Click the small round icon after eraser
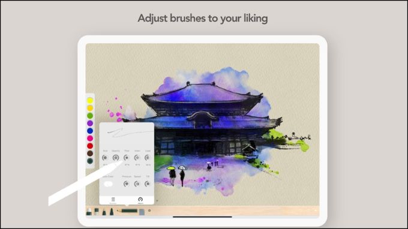Image resolution: width=408 pixels, height=229 pixels. click(x=149, y=210)
